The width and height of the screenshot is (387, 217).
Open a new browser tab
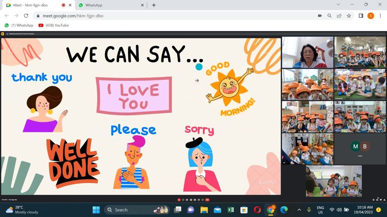point(154,5)
